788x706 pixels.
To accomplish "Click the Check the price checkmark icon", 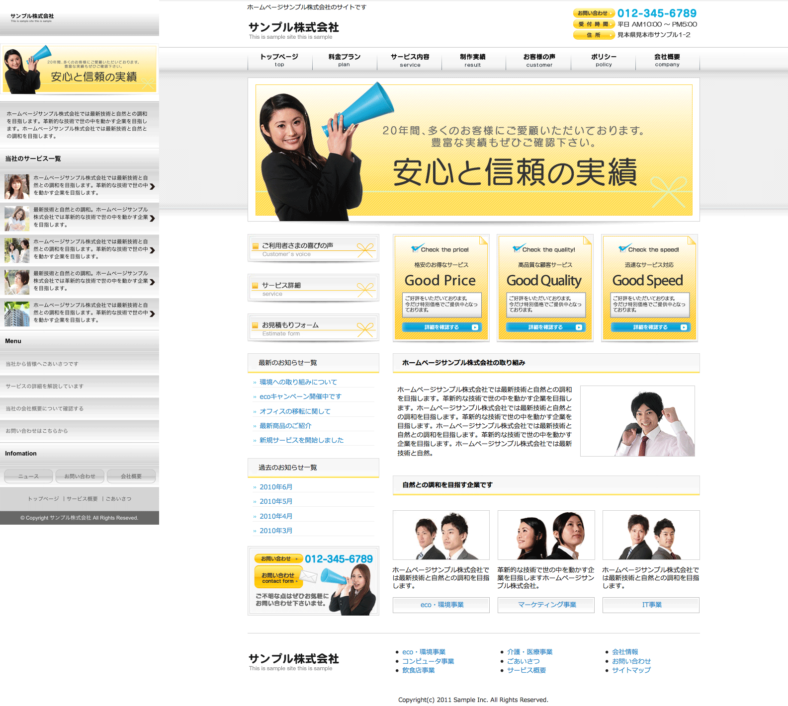I will coord(417,248).
